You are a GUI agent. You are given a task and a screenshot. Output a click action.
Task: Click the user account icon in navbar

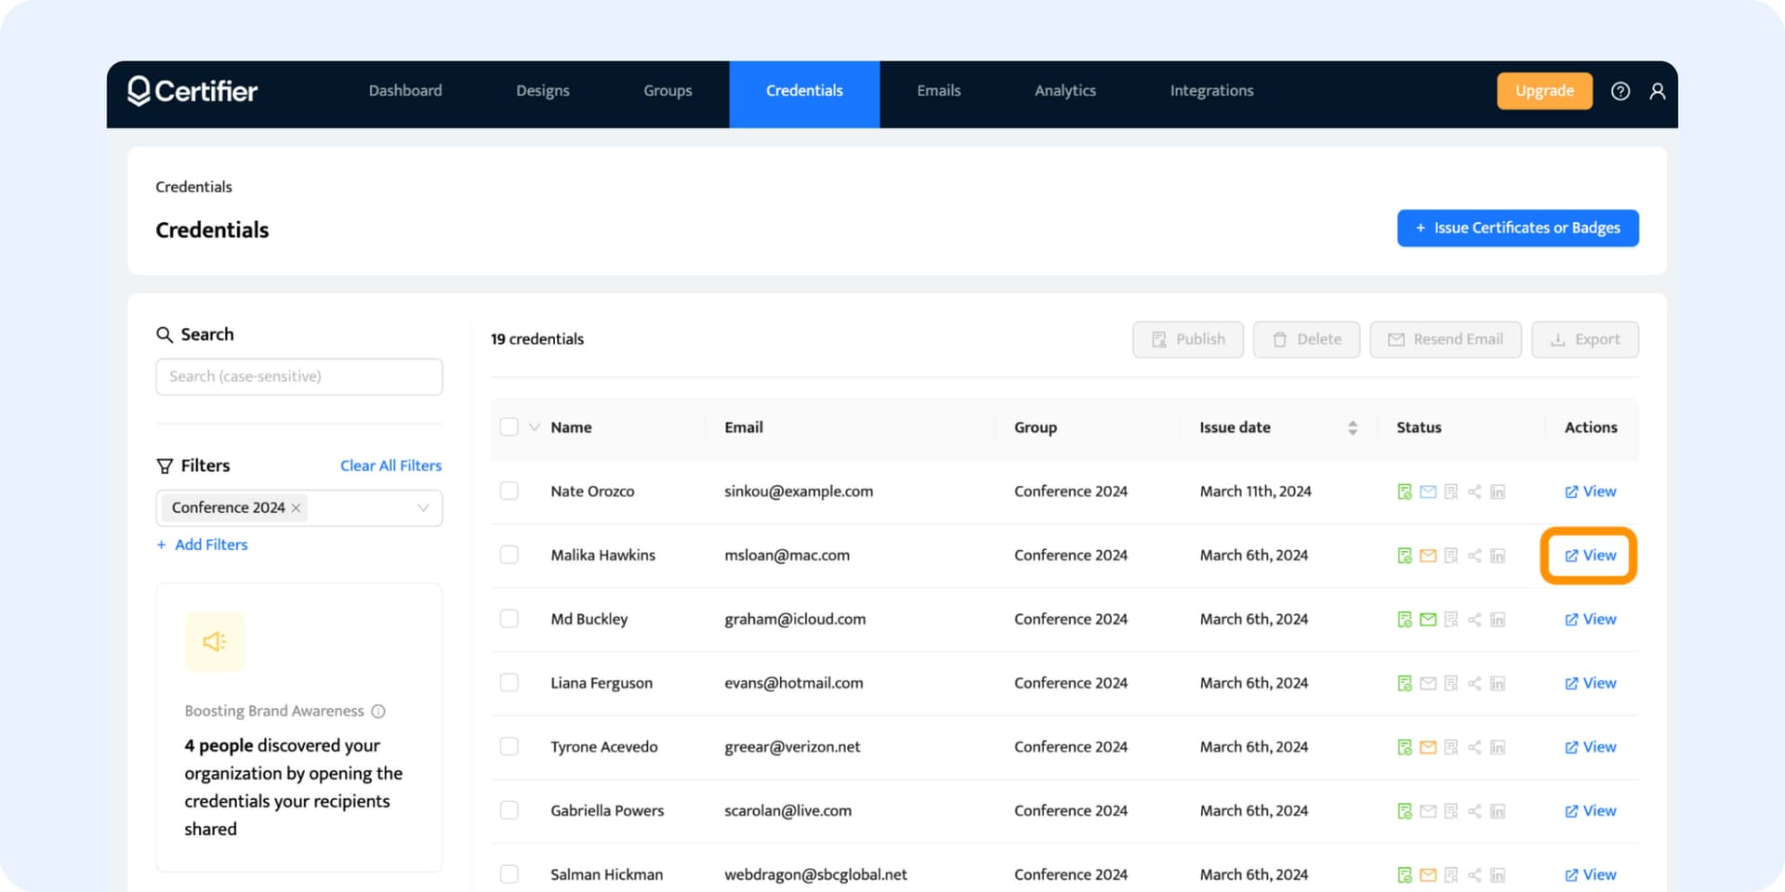(x=1659, y=91)
